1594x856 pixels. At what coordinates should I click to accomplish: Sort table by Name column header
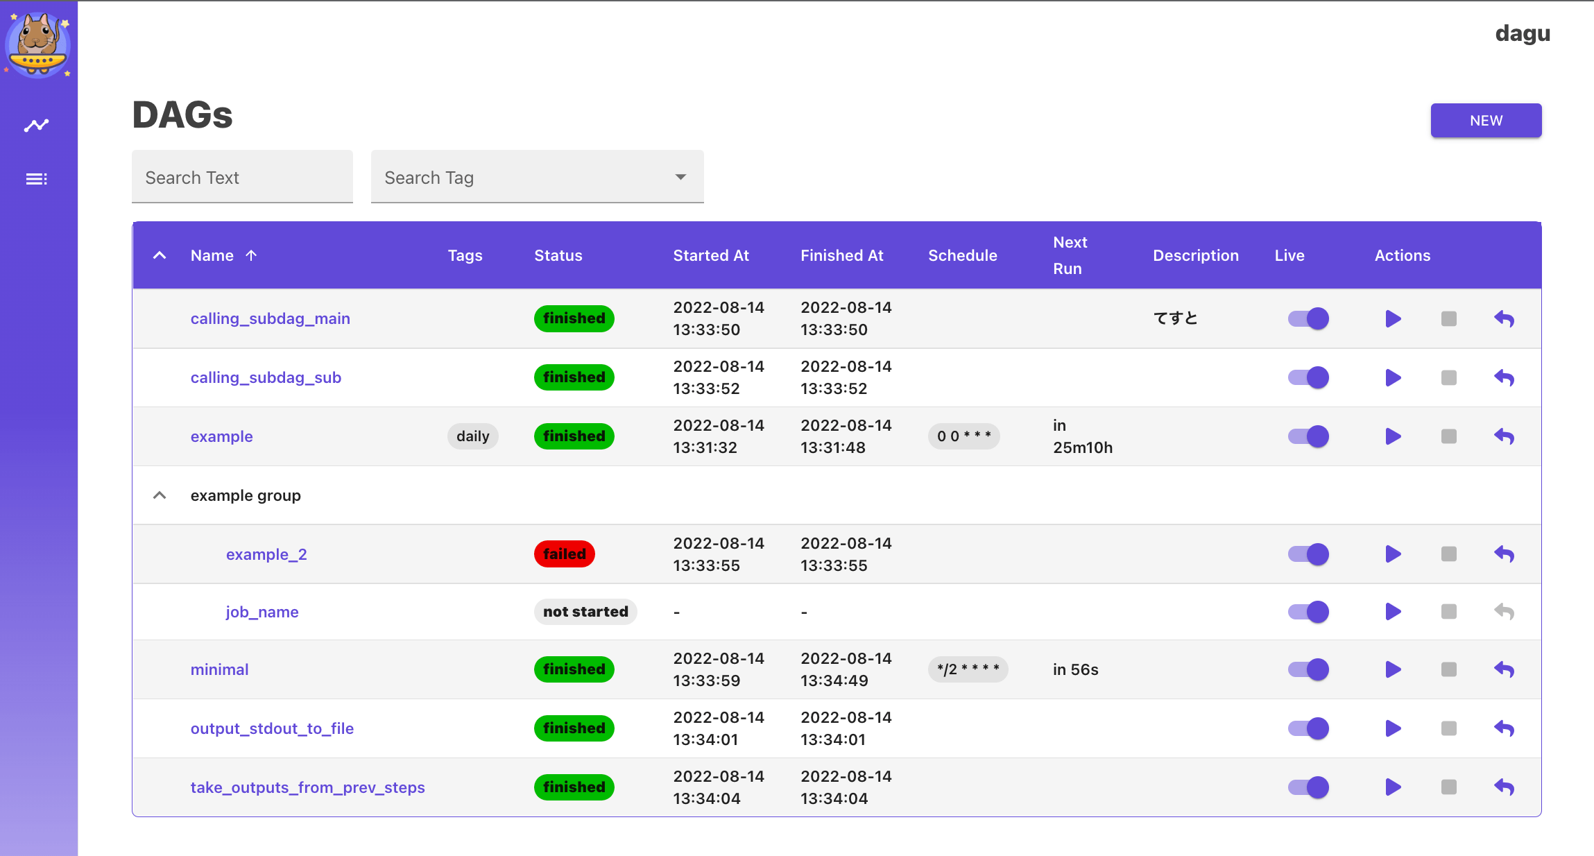[212, 255]
